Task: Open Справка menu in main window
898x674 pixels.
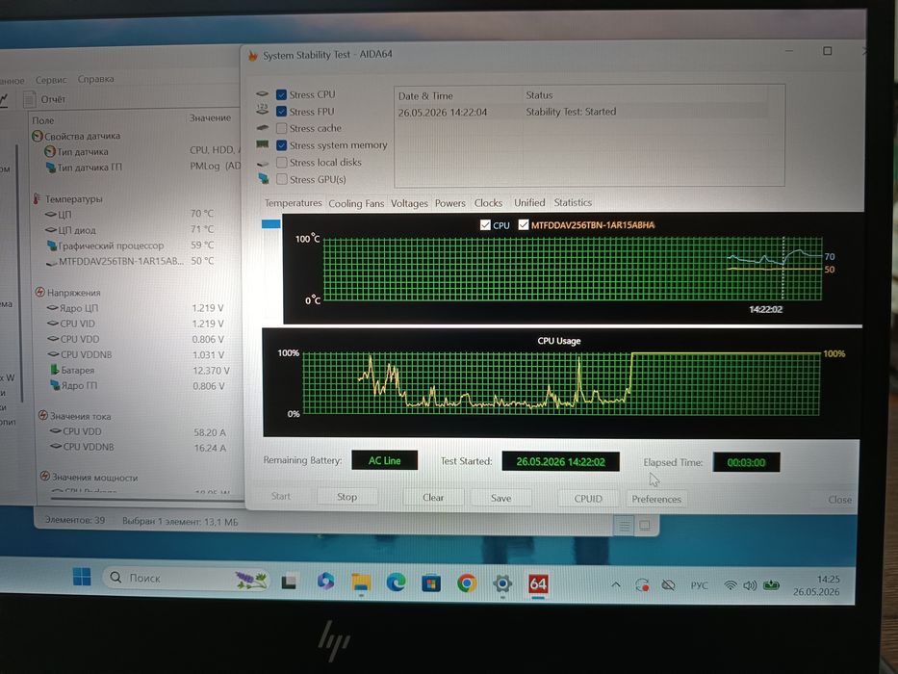Action: 95,79
